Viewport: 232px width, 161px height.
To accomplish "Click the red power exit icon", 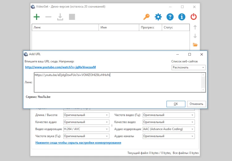I will [x=194, y=17].
